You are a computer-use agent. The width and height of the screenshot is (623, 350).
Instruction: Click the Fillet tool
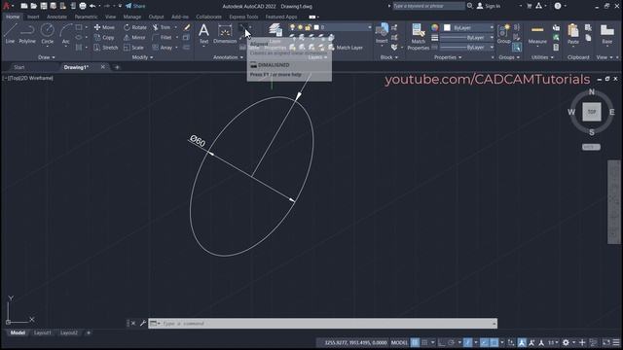pyautogui.click(x=163, y=37)
